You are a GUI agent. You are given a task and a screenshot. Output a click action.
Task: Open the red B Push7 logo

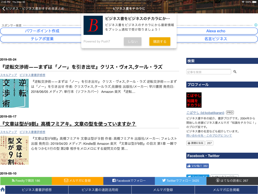(x=93, y=25)
